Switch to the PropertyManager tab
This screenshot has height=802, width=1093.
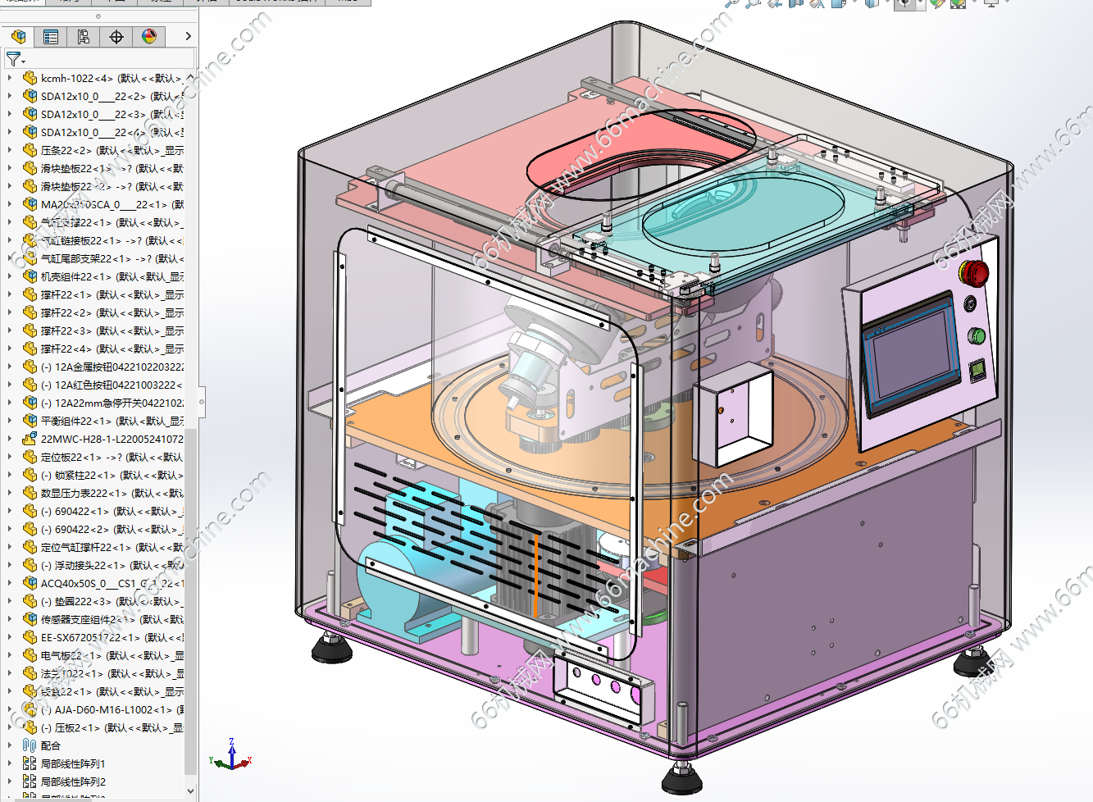click(x=51, y=37)
